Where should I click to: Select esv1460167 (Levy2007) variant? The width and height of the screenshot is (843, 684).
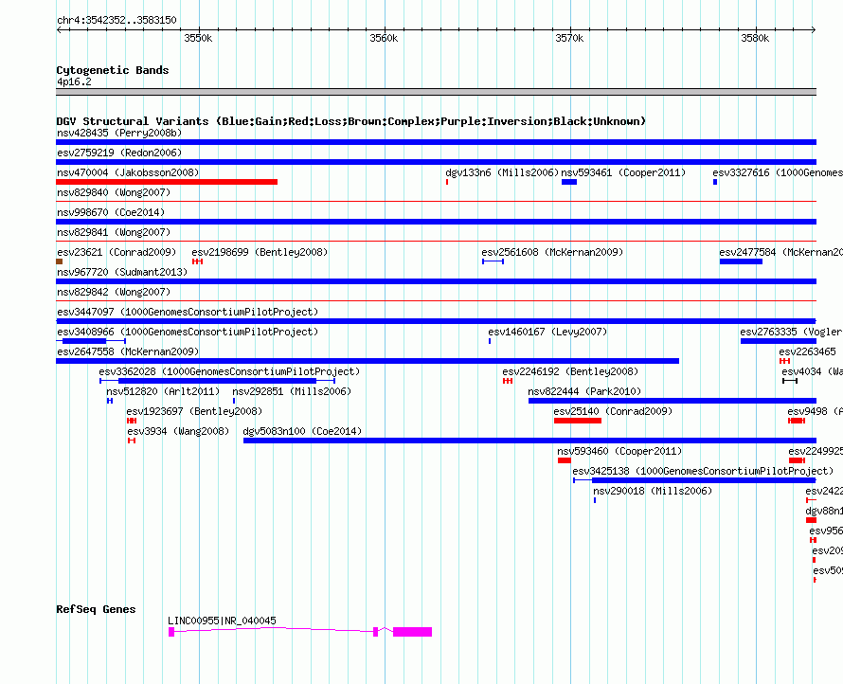click(x=490, y=341)
